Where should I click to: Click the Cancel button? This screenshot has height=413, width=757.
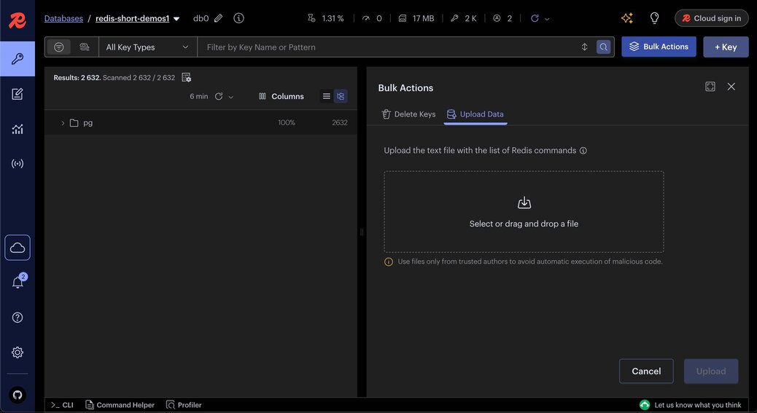pos(646,371)
